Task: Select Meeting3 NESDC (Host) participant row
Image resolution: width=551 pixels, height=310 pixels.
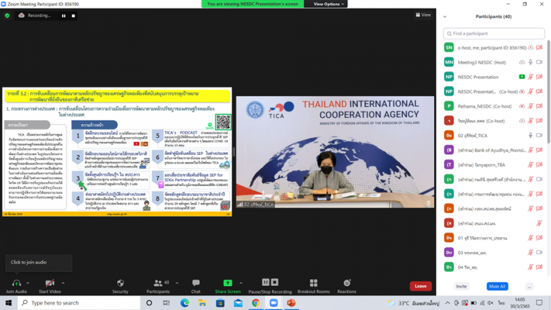Action: (x=494, y=62)
